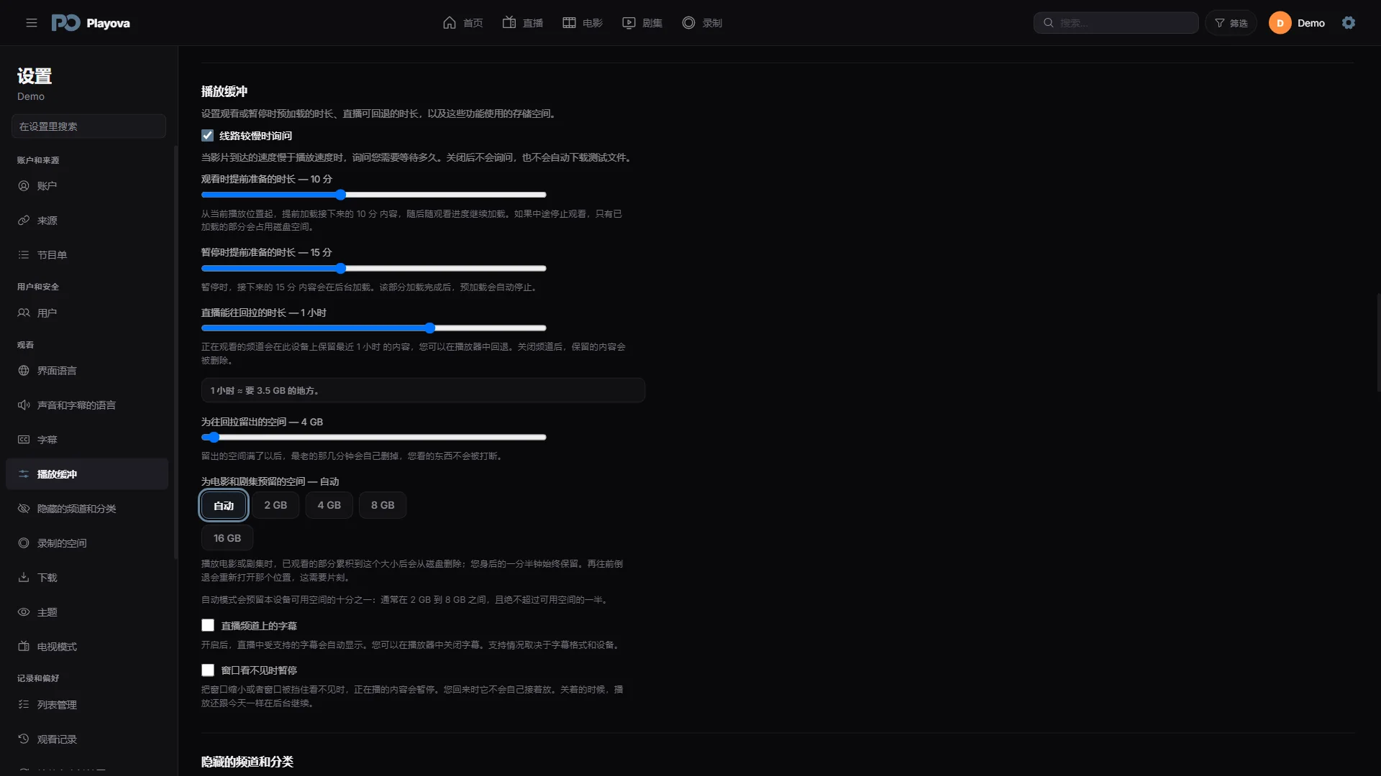
Task: Select the 4 GB reserved space option
Action: pos(329,505)
